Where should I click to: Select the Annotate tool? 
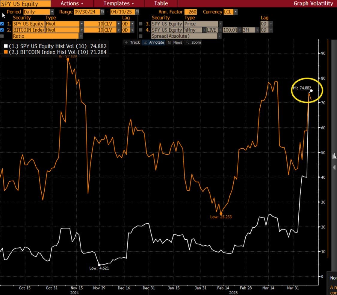[154, 42]
